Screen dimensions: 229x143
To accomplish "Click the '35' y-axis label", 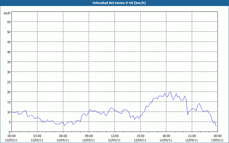I will pos(9,62).
